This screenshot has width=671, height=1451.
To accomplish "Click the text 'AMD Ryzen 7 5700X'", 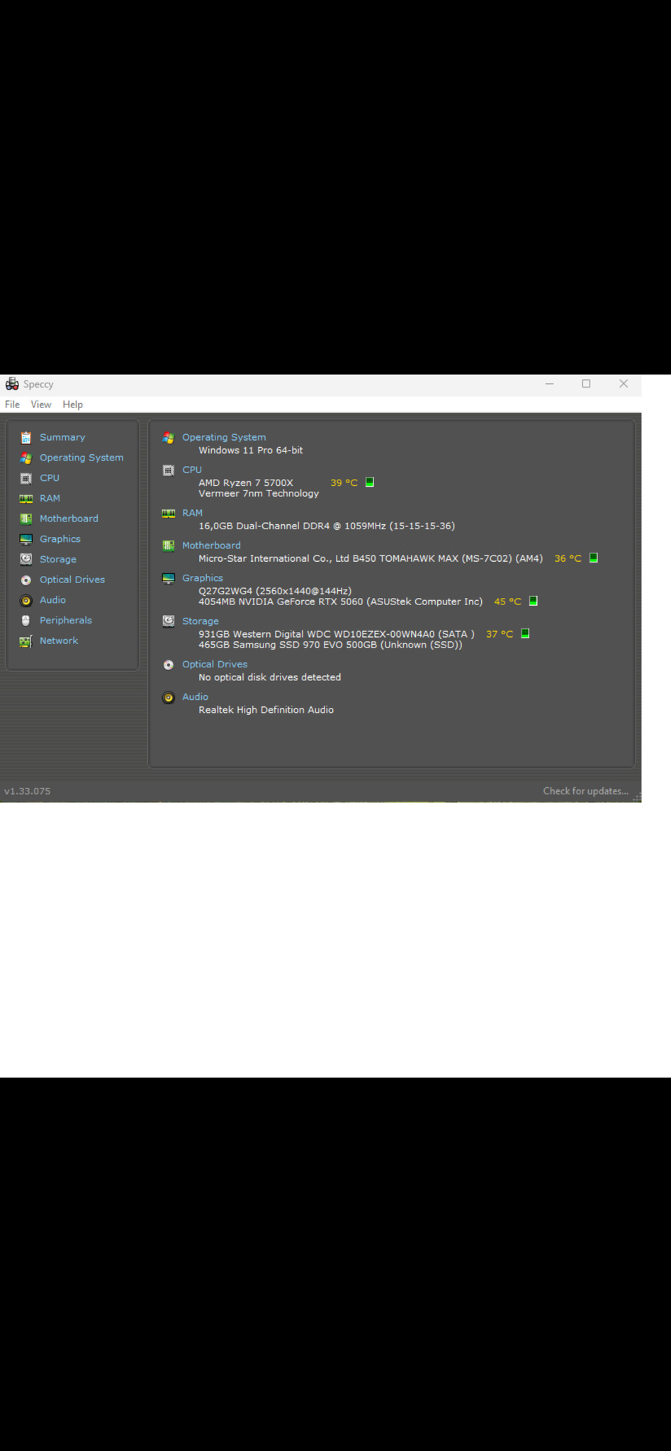I will [x=246, y=483].
